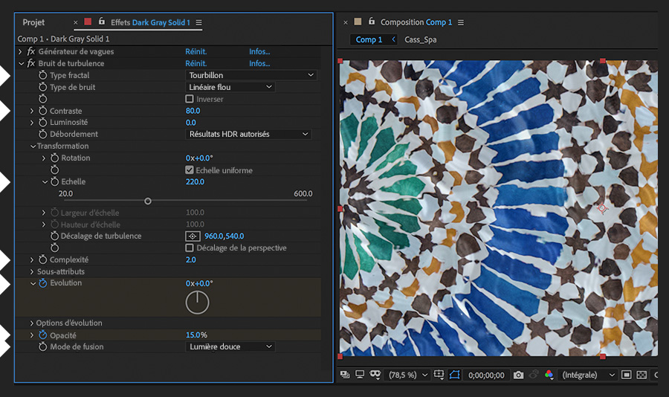Screen dimensions: 669x397
Task: Expand the Générateur de vagues effect
Action: [20, 52]
